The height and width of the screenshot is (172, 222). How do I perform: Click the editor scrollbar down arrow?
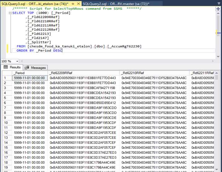[x=218, y=56]
